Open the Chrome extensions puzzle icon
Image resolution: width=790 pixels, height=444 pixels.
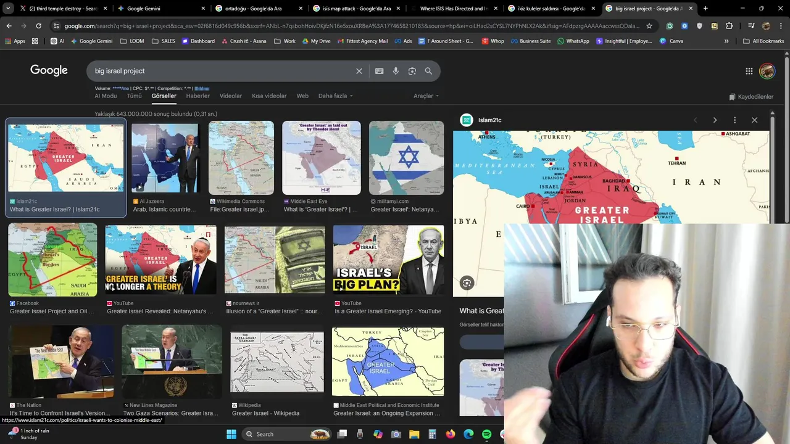[x=730, y=26]
